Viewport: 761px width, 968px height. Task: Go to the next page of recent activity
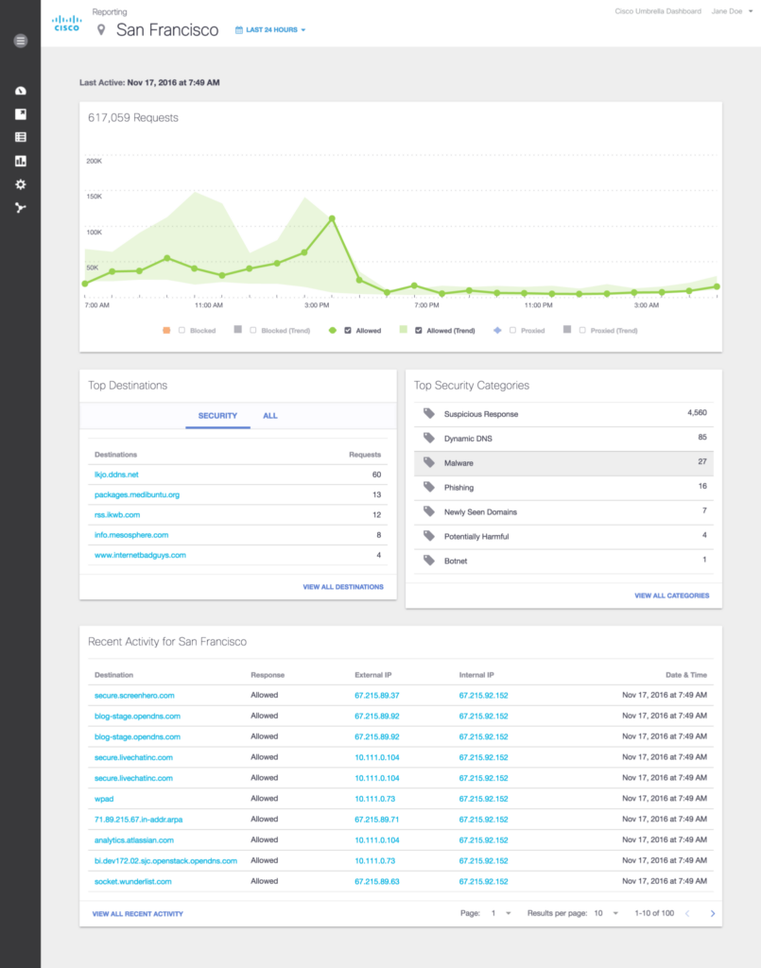(x=713, y=914)
